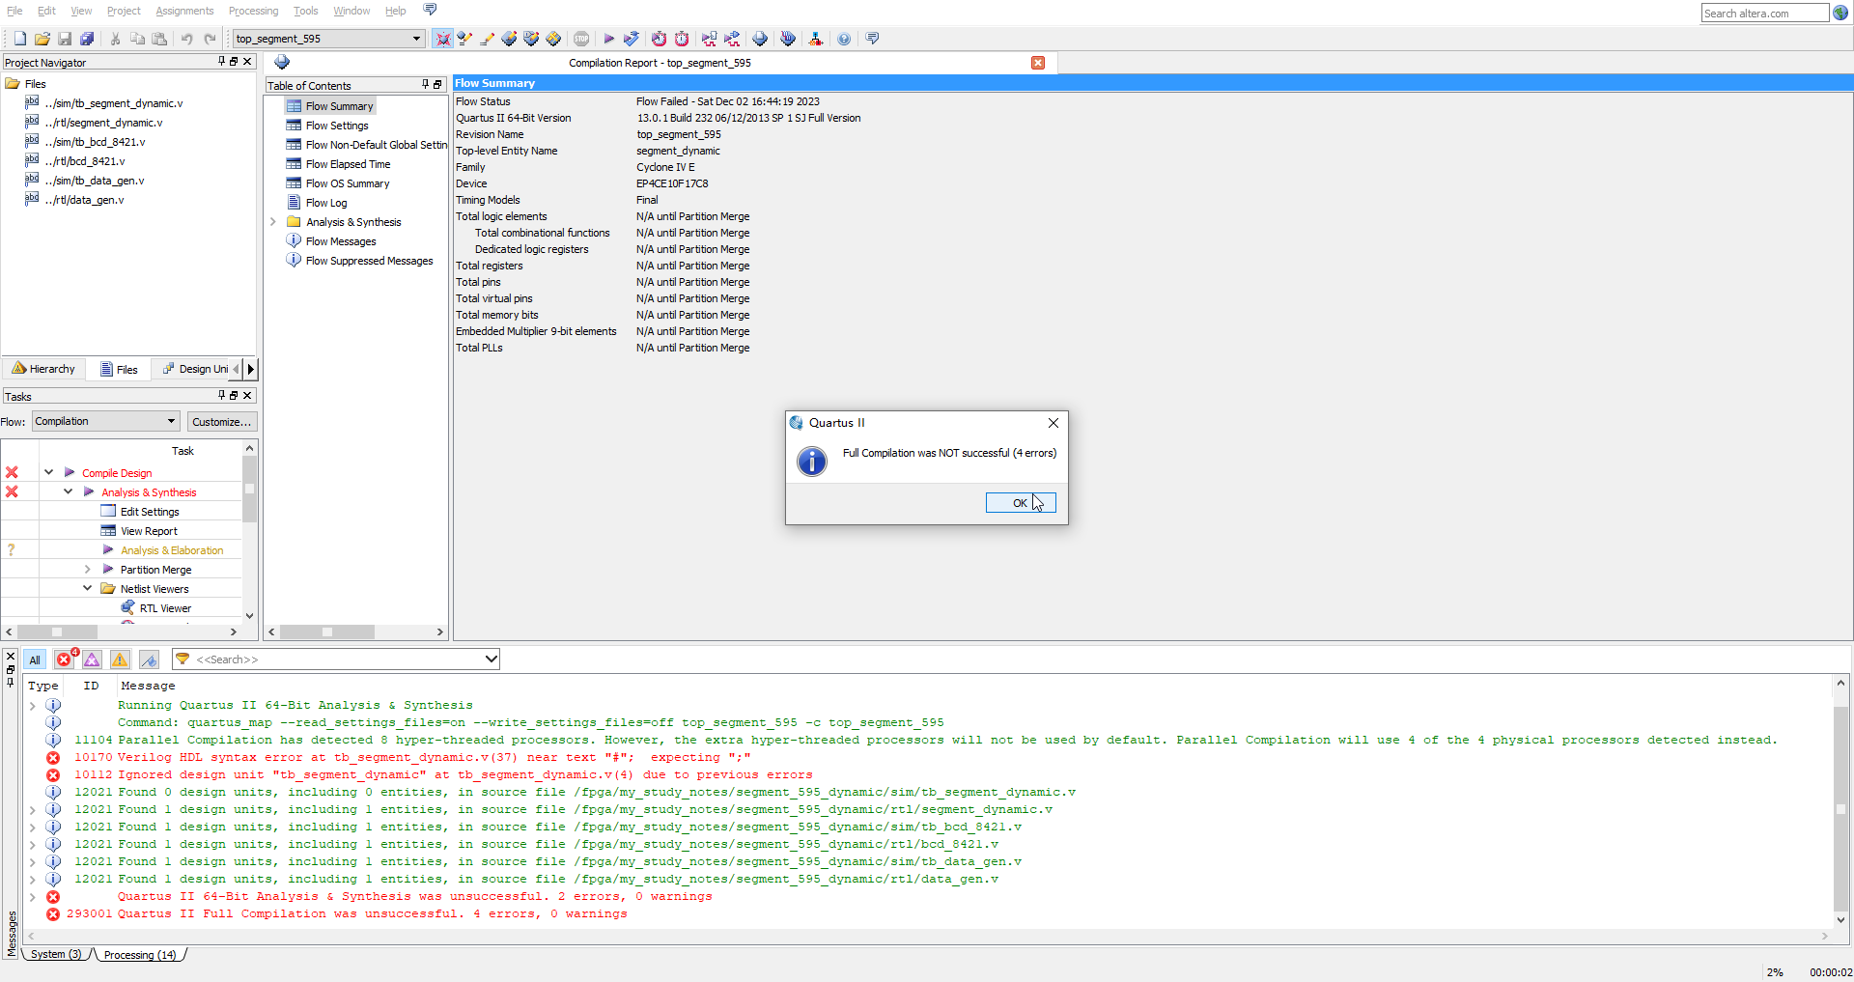Screen dimensions: 1854x982
Task: Expand the Running Quartus II message row
Action: coord(32,706)
